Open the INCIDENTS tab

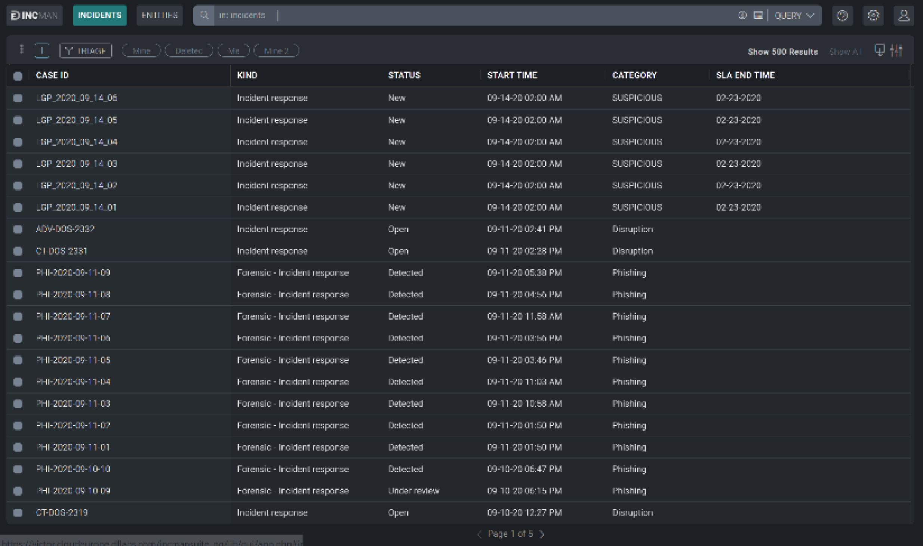pos(99,15)
